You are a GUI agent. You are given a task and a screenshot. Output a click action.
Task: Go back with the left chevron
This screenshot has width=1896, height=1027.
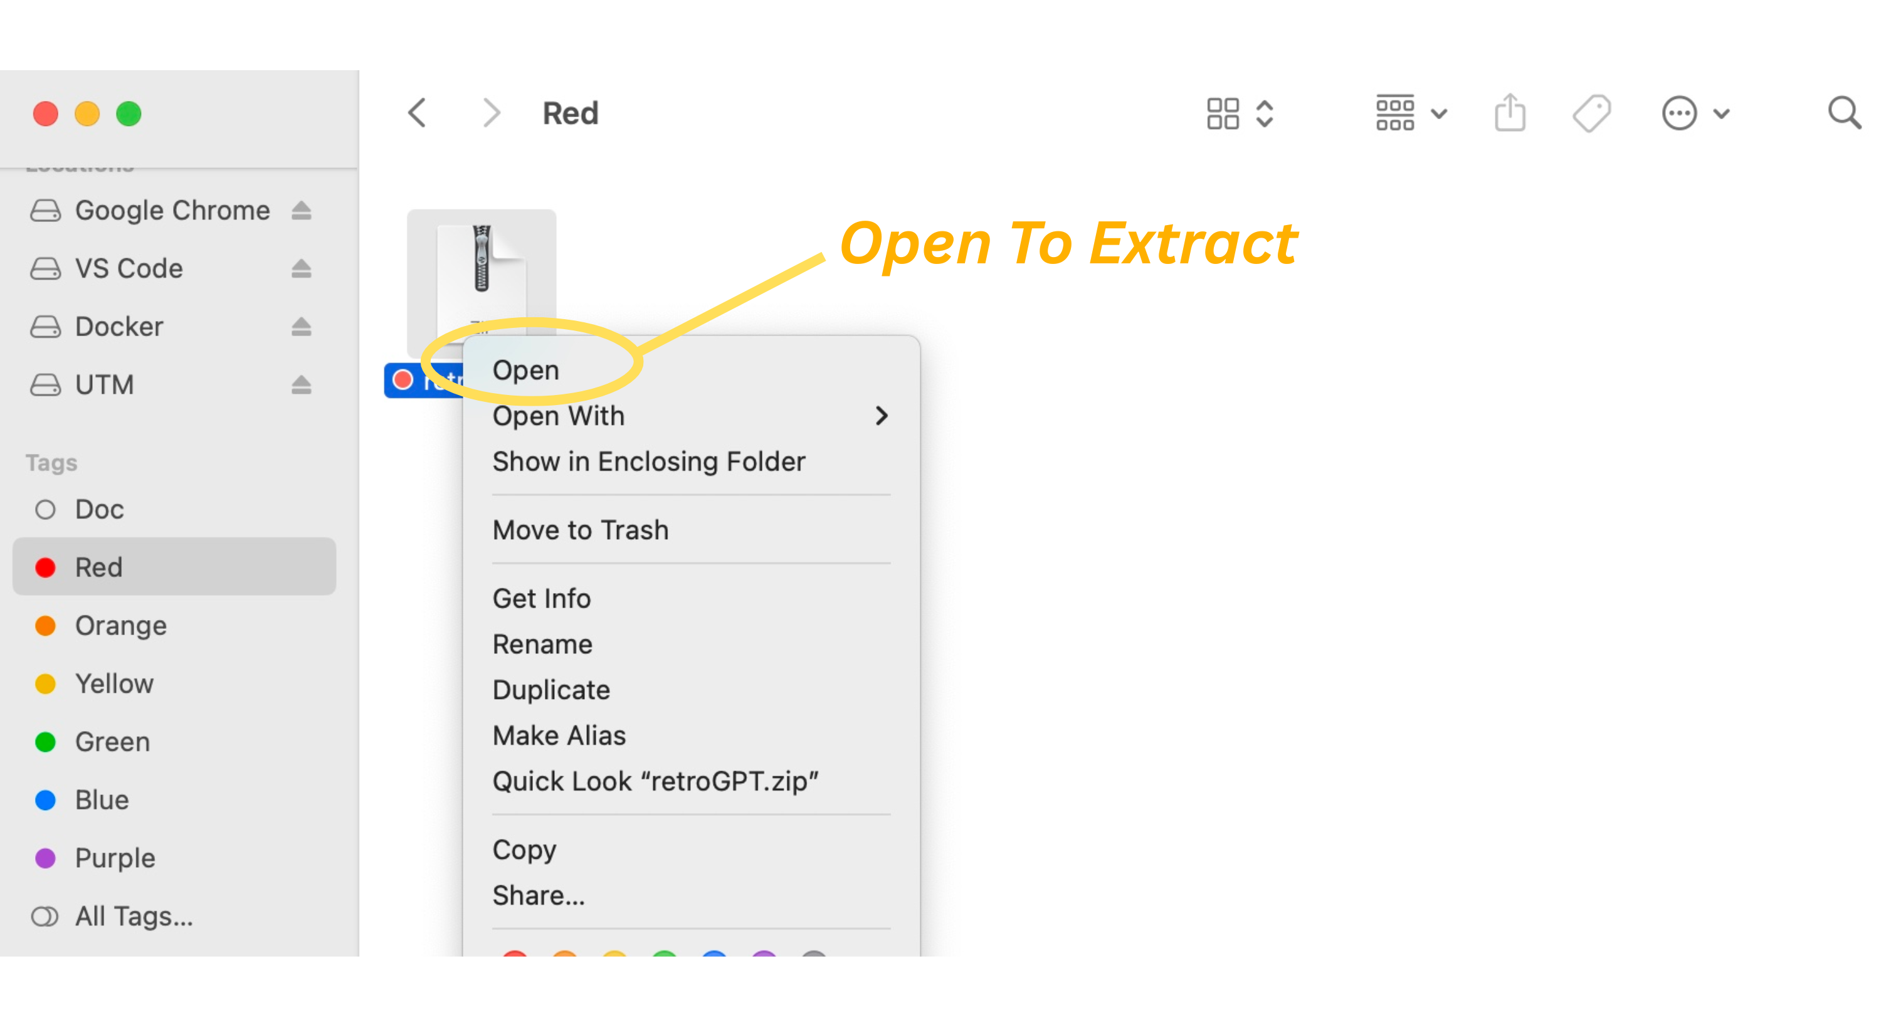coord(418,113)
